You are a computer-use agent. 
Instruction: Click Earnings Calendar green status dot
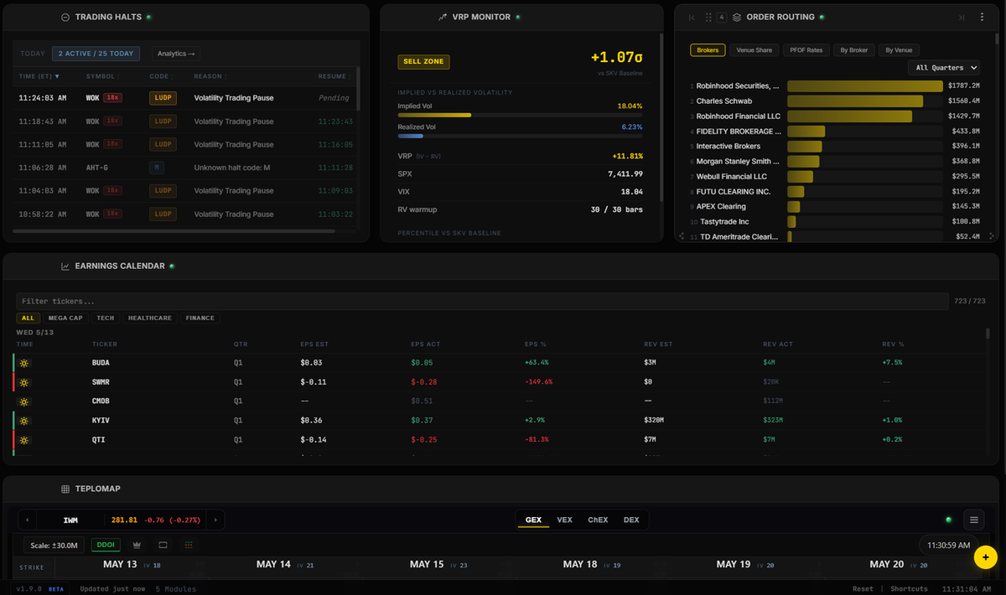pos(172,266)
